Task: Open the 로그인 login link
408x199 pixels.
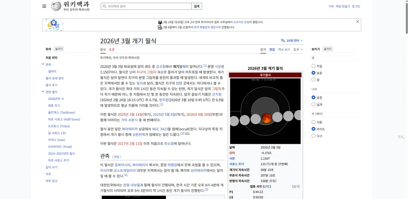Action: click(356, 6)
